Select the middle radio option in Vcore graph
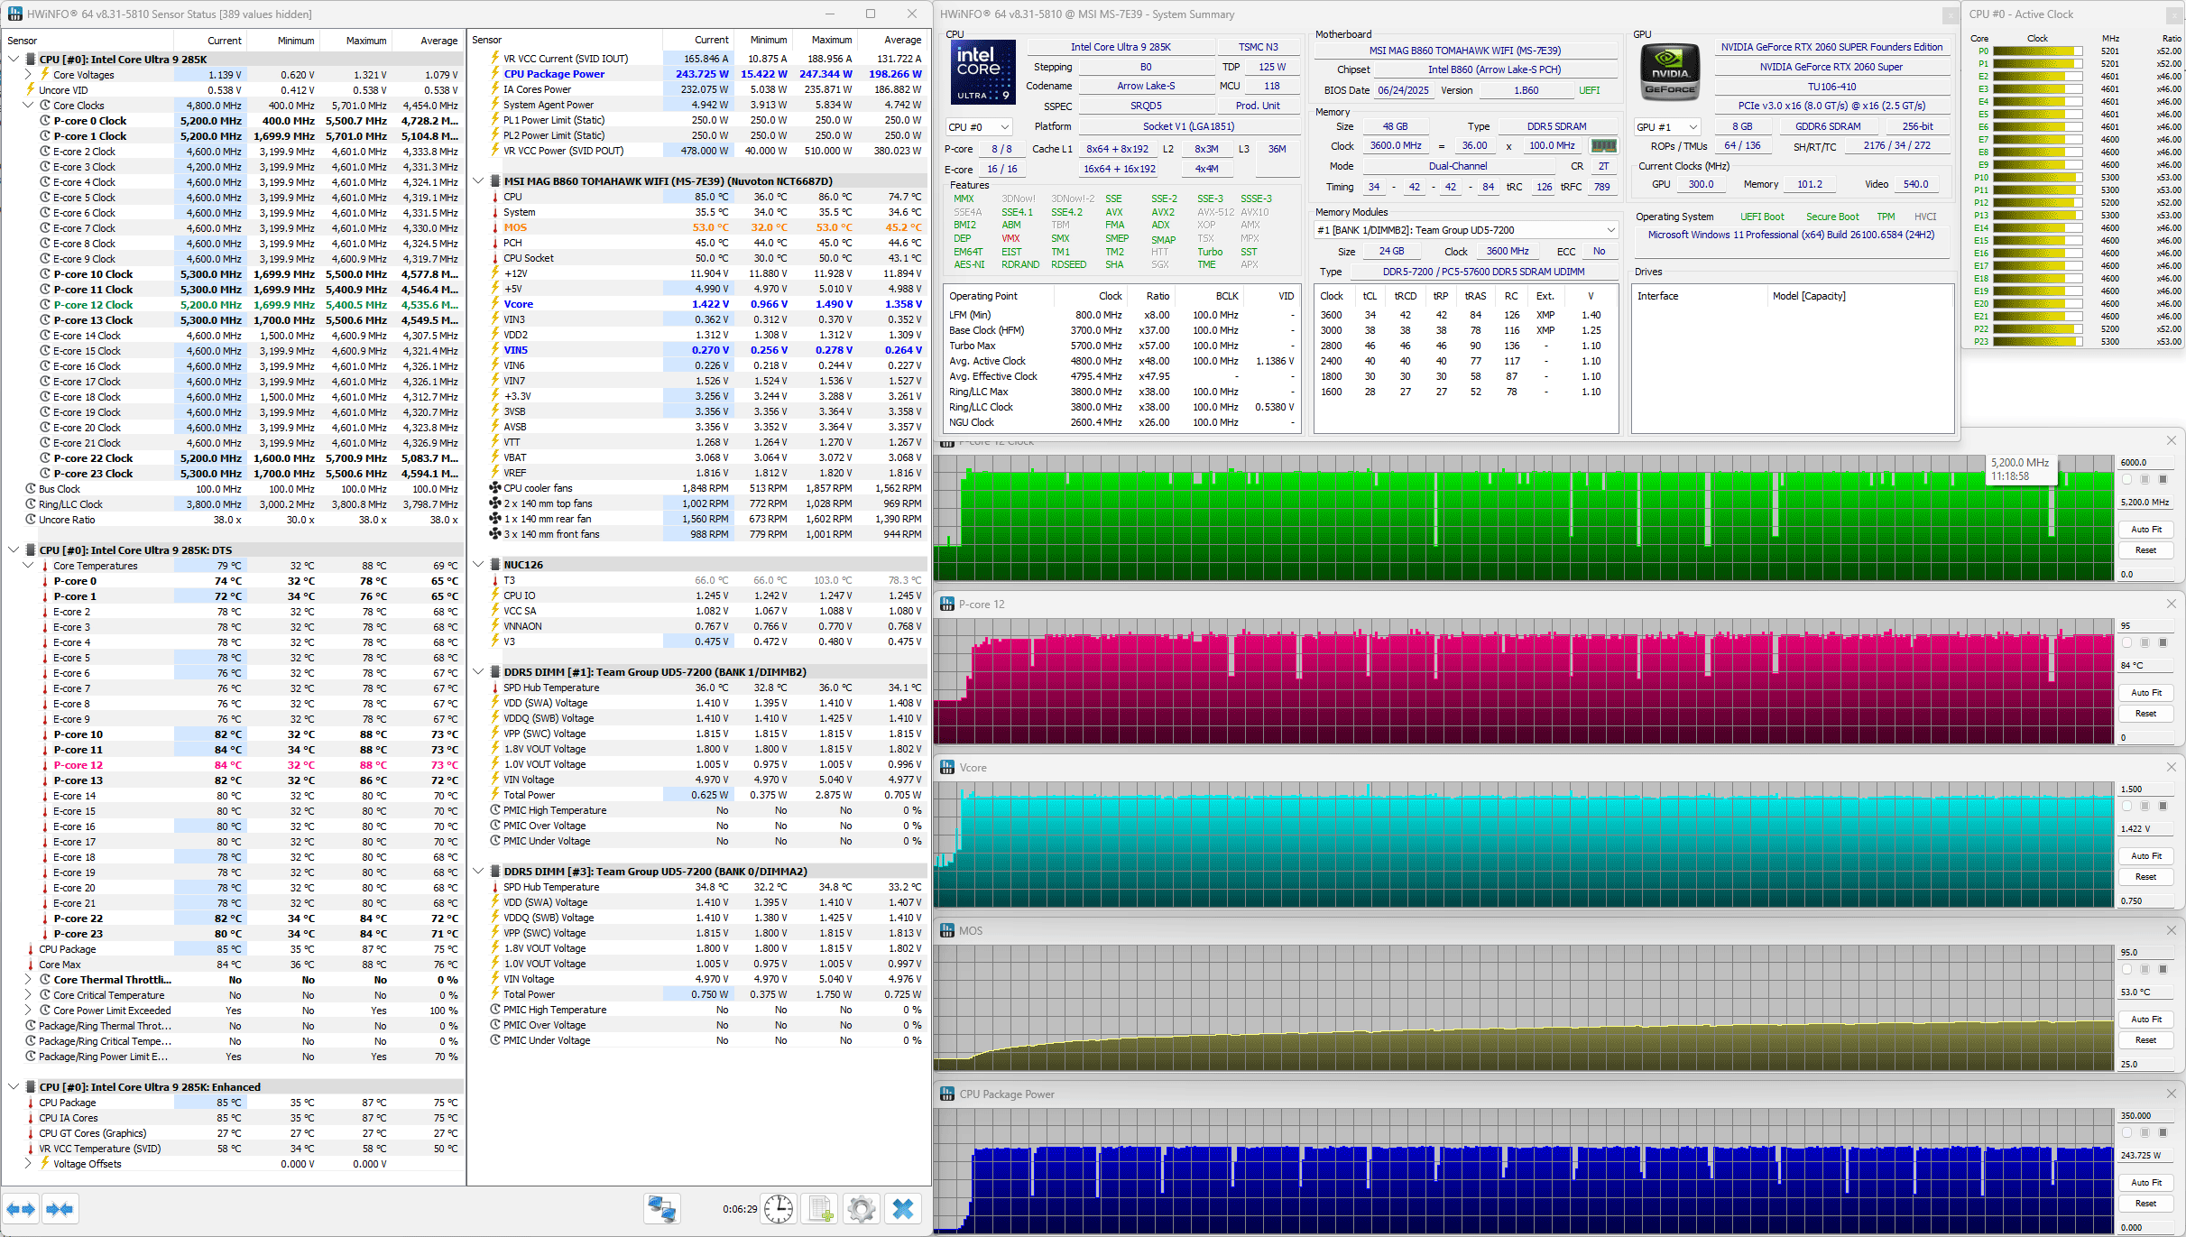The image size is (2186, 1237). [x=2145, y=806]
